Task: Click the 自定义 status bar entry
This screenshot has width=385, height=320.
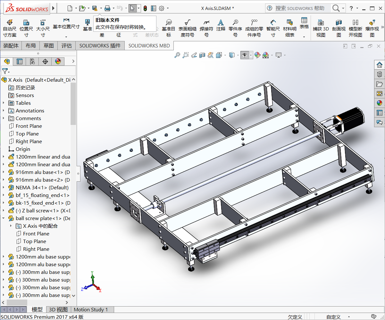Action: point(333,317)
